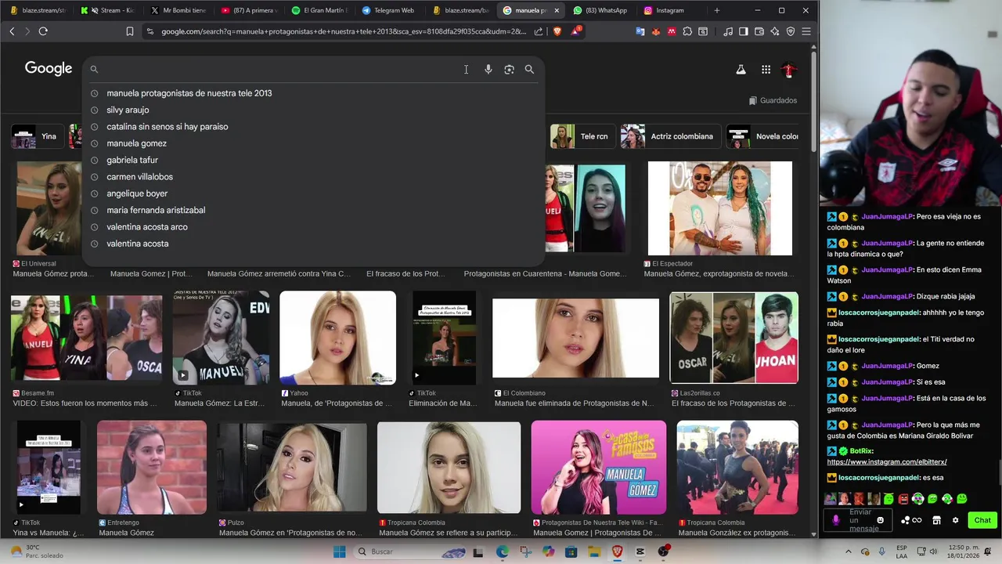Switch to the WhatsApp tab

(x=600, y=10)
